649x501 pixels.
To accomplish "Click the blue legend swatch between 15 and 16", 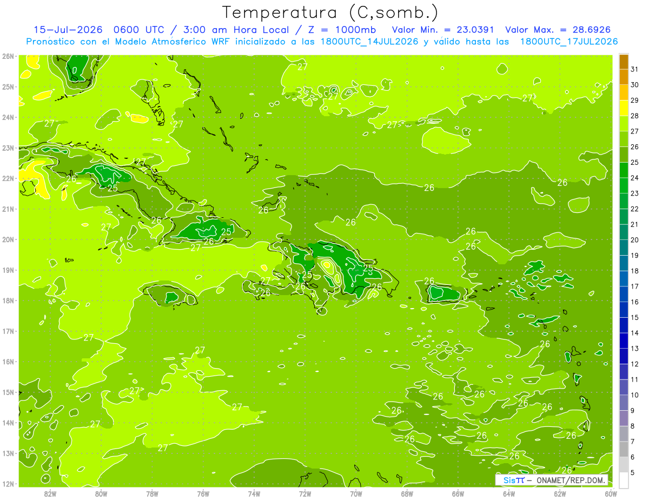I will [624, 310].
